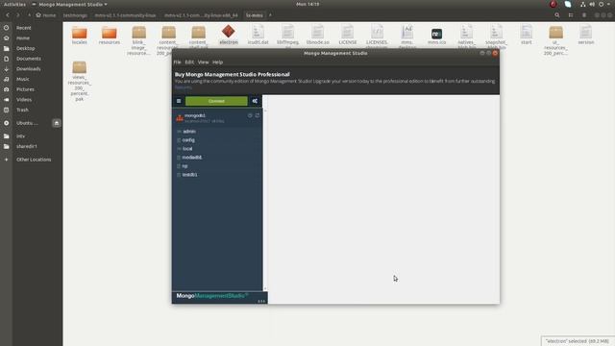615x346 pixels.
Task: Open the Edit menu in Mongo Management Studio
Action: (189, 62)
